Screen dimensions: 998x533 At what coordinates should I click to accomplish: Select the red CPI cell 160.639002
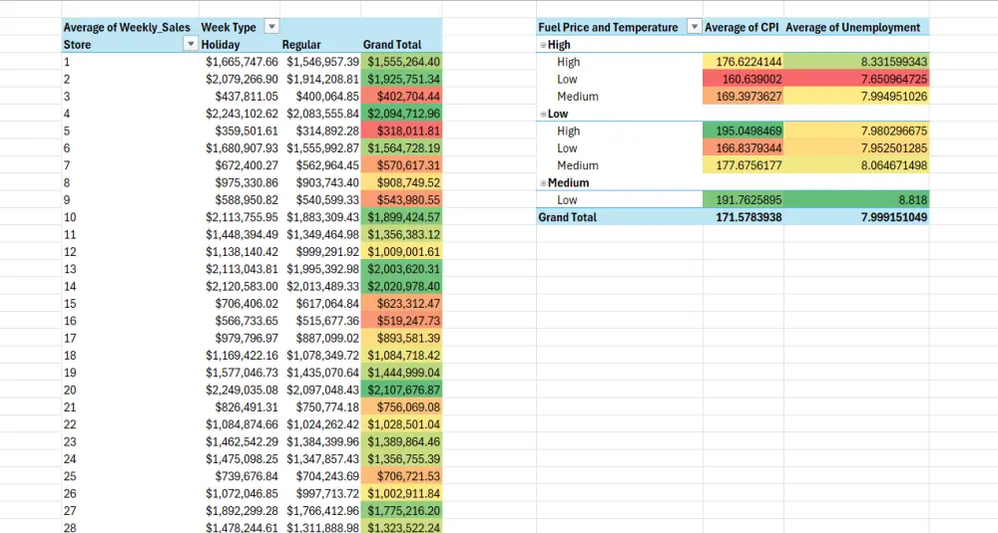(744, 80)
